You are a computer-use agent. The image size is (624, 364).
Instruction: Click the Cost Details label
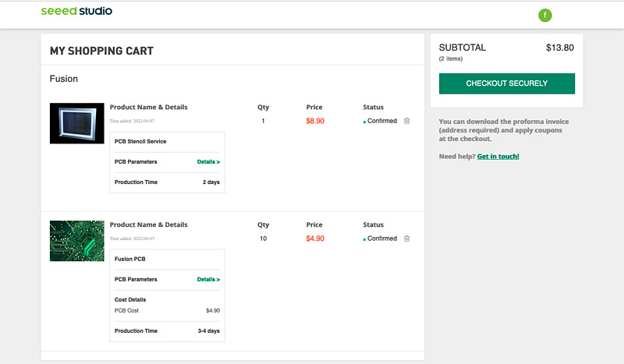(x=130, y=299)
